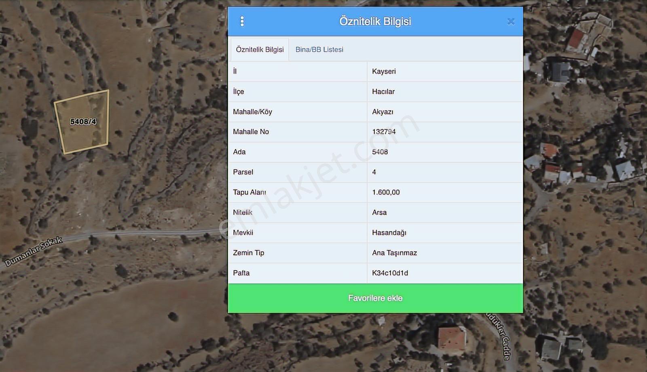Viewport: 647px width, 372px height.
Task: Click the Ada value 5408
Action: 380,152
